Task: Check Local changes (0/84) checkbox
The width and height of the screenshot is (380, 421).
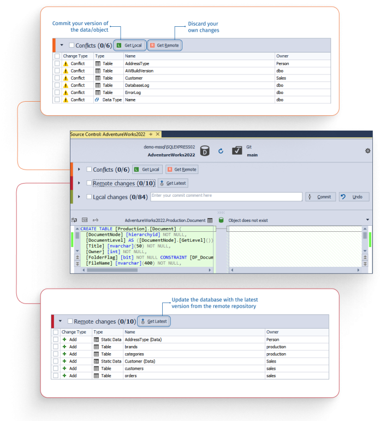Action: click(89, 196)
